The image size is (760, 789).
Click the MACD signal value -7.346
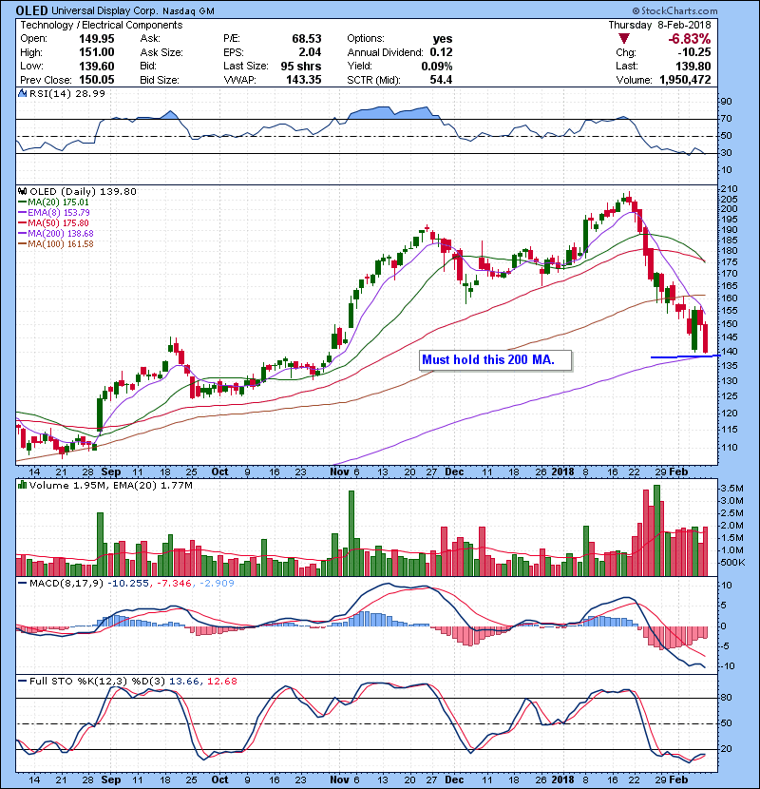coord(174,584)
